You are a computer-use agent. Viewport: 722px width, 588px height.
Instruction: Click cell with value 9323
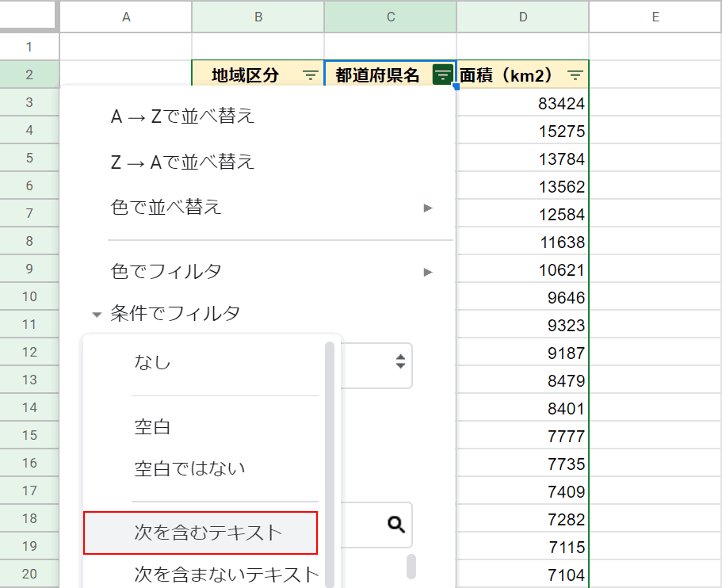point(523,324)
